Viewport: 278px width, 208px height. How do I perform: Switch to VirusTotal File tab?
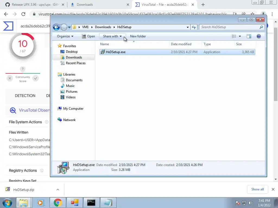point(165,5)
